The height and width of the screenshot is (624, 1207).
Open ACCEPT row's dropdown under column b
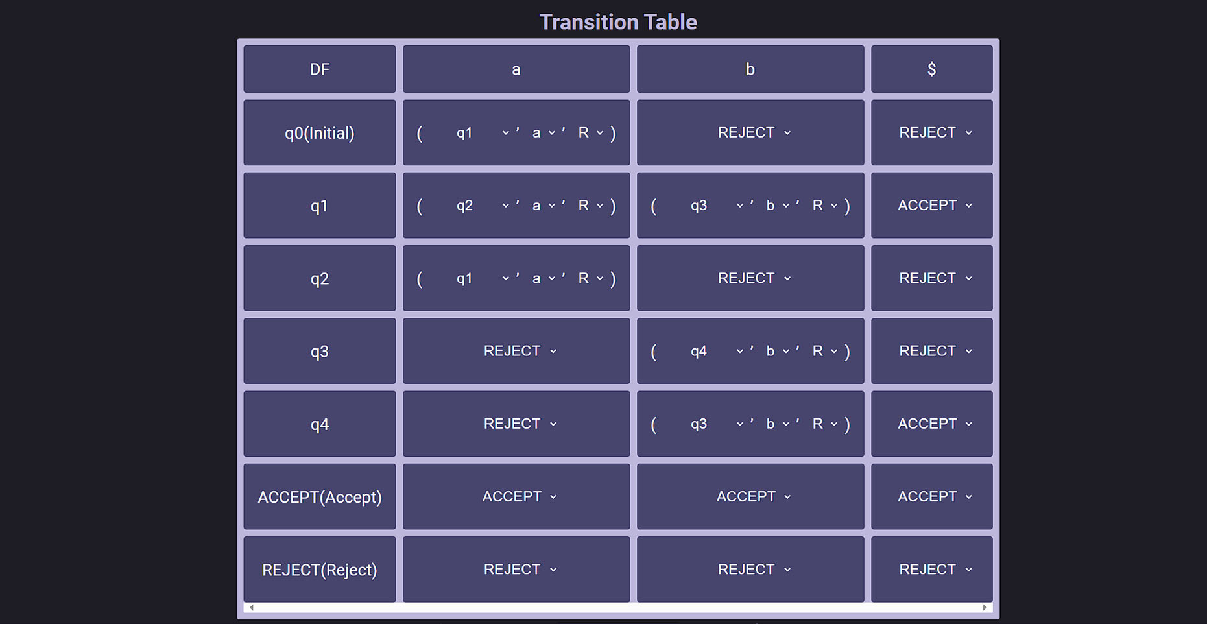(754, 497)
